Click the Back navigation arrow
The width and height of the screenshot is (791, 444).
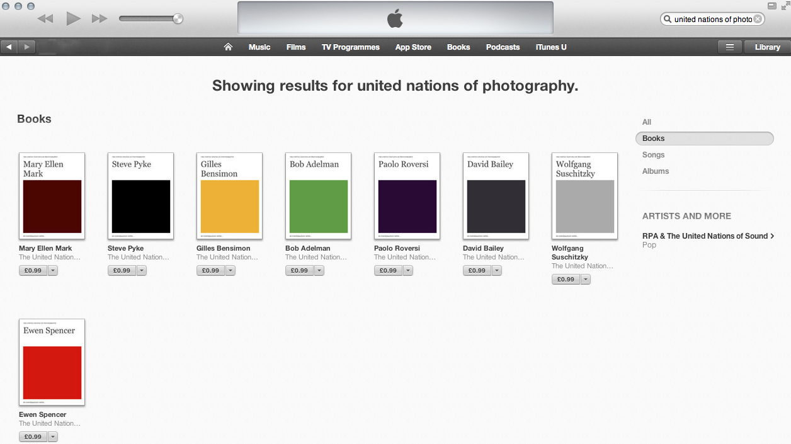click(x=9, y=47)
